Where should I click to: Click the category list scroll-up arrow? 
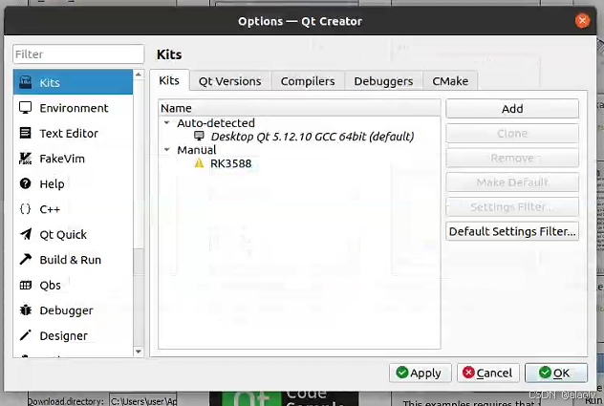coord(139,75)
